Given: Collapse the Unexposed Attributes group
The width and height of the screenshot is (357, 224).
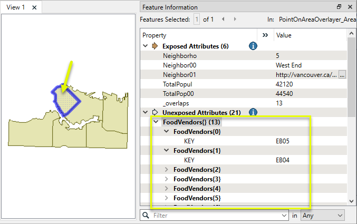Looking at the screenshot, I should click(x=146, y=112).
